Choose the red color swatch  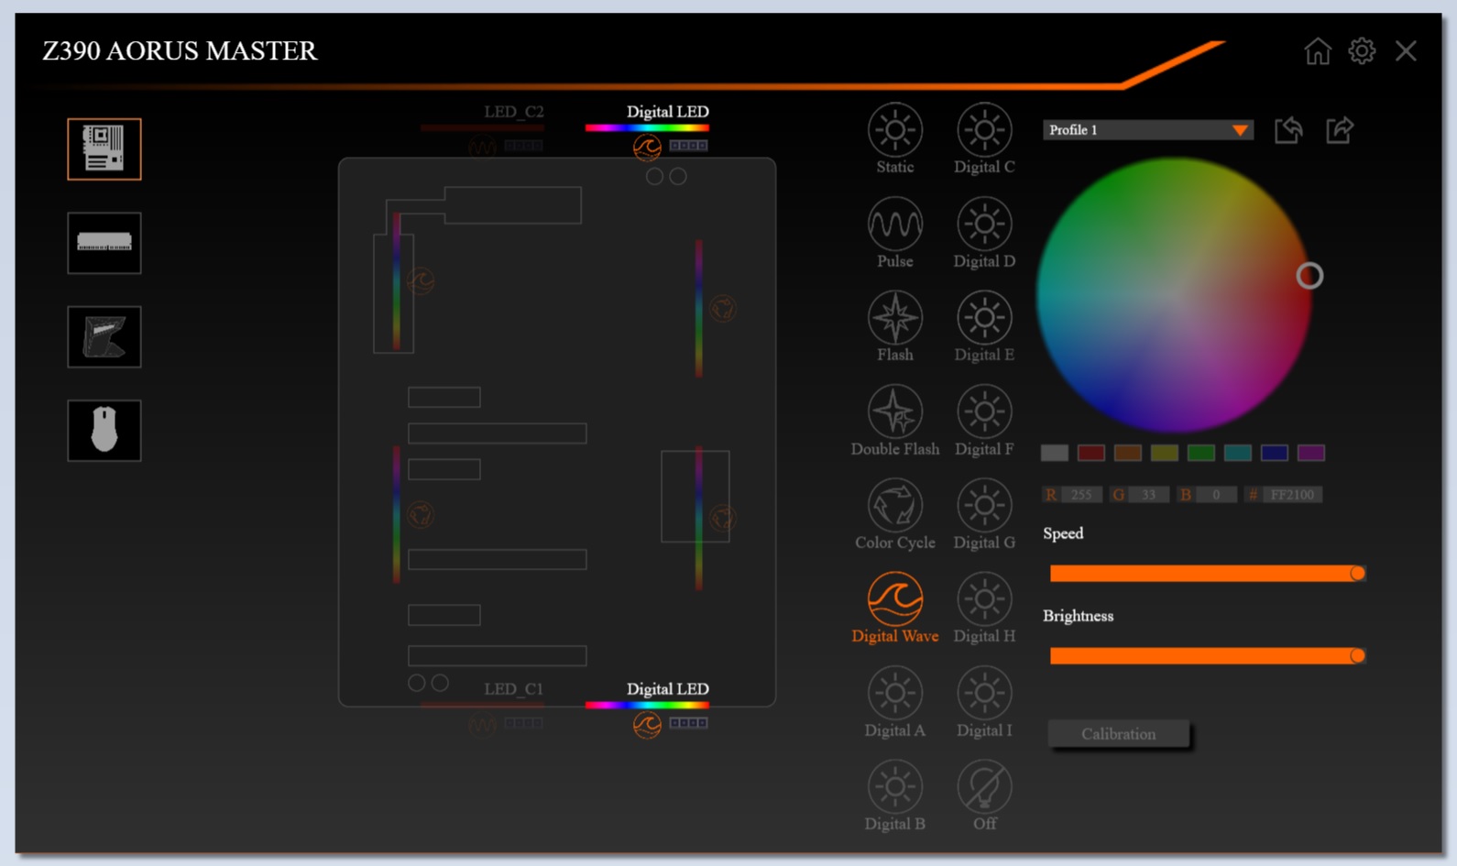1091,453
